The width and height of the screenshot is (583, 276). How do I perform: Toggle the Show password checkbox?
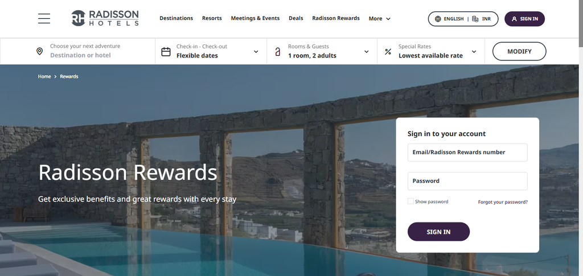(x=410, y=201)
